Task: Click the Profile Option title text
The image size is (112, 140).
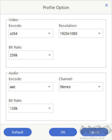Action: (56, 8)
